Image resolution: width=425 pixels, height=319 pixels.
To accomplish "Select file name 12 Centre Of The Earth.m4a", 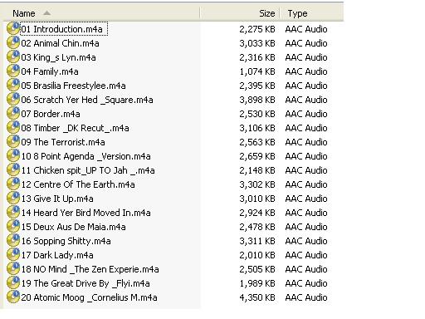I will click(78, 184).
